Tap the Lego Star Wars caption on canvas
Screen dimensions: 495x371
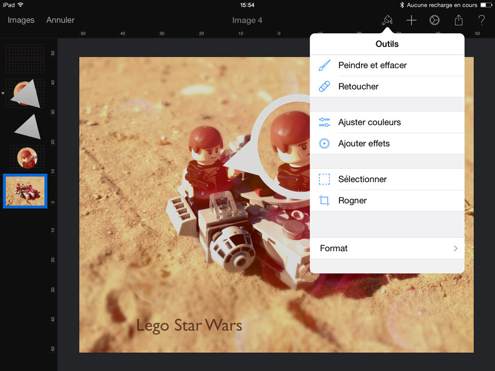coord(189,325)
